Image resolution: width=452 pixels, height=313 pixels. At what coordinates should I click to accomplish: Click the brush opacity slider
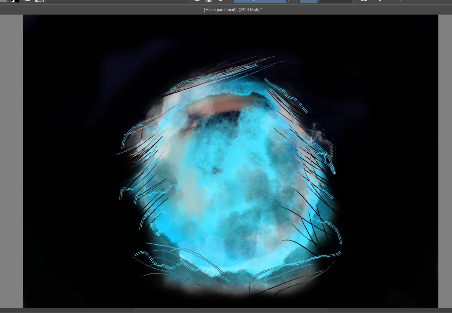tap(260, 1)
